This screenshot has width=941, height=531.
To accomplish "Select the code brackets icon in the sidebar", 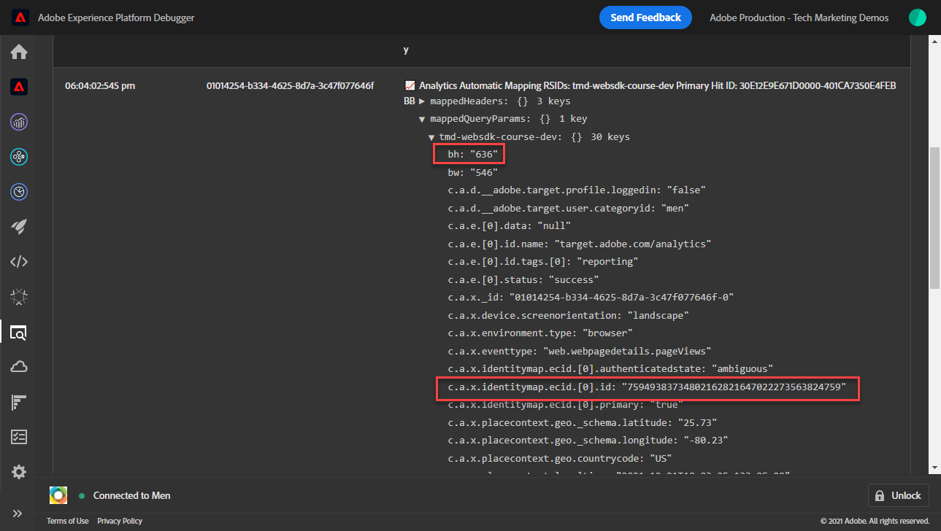I will pos(19,262).
